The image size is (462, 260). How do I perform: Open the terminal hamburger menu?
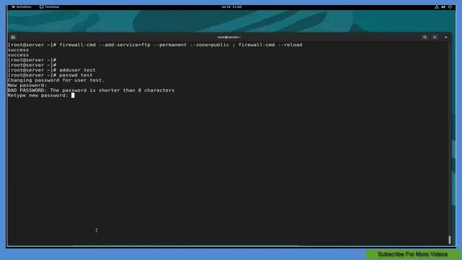pos(435,38)
